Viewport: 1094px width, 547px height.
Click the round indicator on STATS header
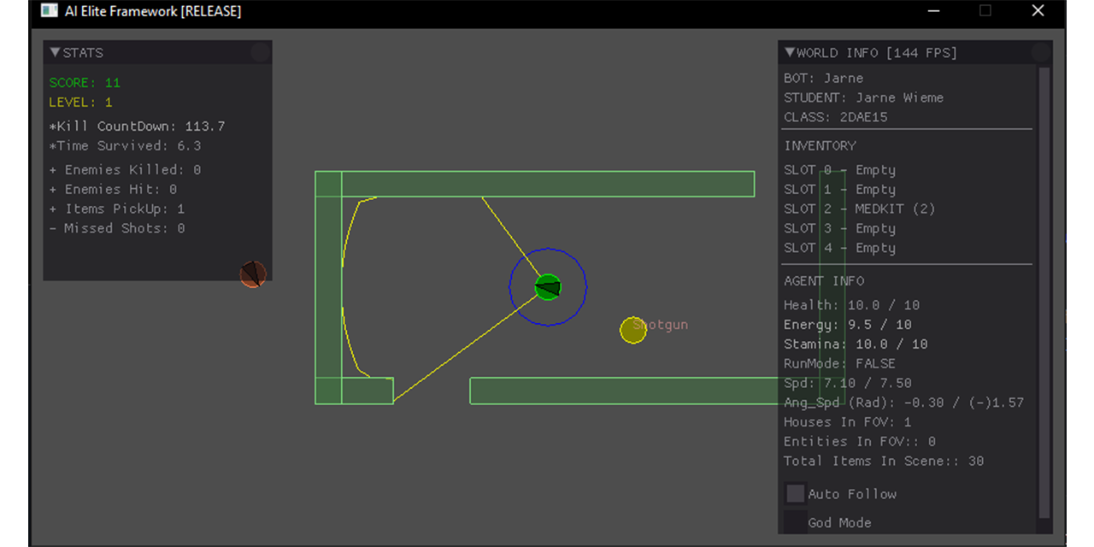tap(259, 52)
